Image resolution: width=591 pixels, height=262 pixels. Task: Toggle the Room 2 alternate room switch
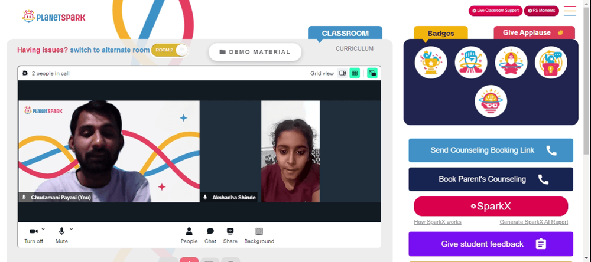click(x=170, y=50)
